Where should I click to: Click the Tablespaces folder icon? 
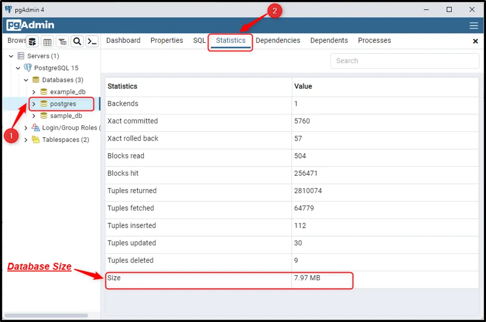tap(36, 140)
